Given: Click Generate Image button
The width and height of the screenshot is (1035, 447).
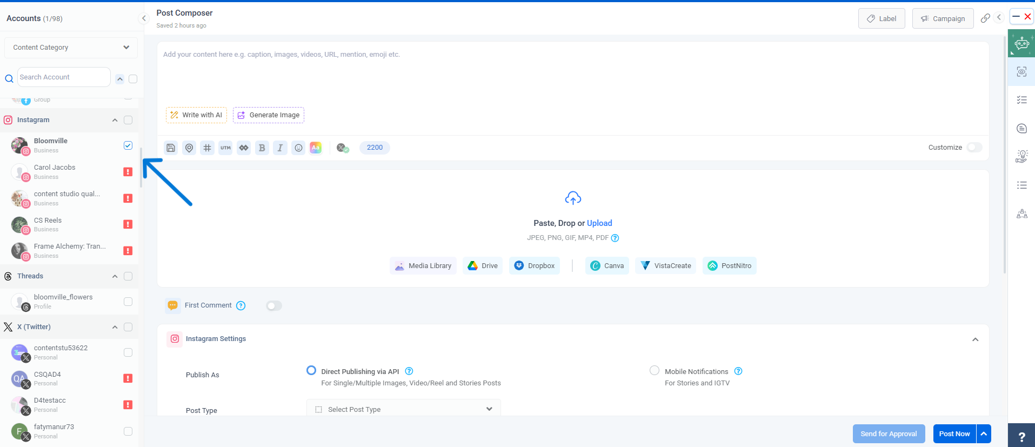Looking at the screenshot, I should click(x=269, y=115).
